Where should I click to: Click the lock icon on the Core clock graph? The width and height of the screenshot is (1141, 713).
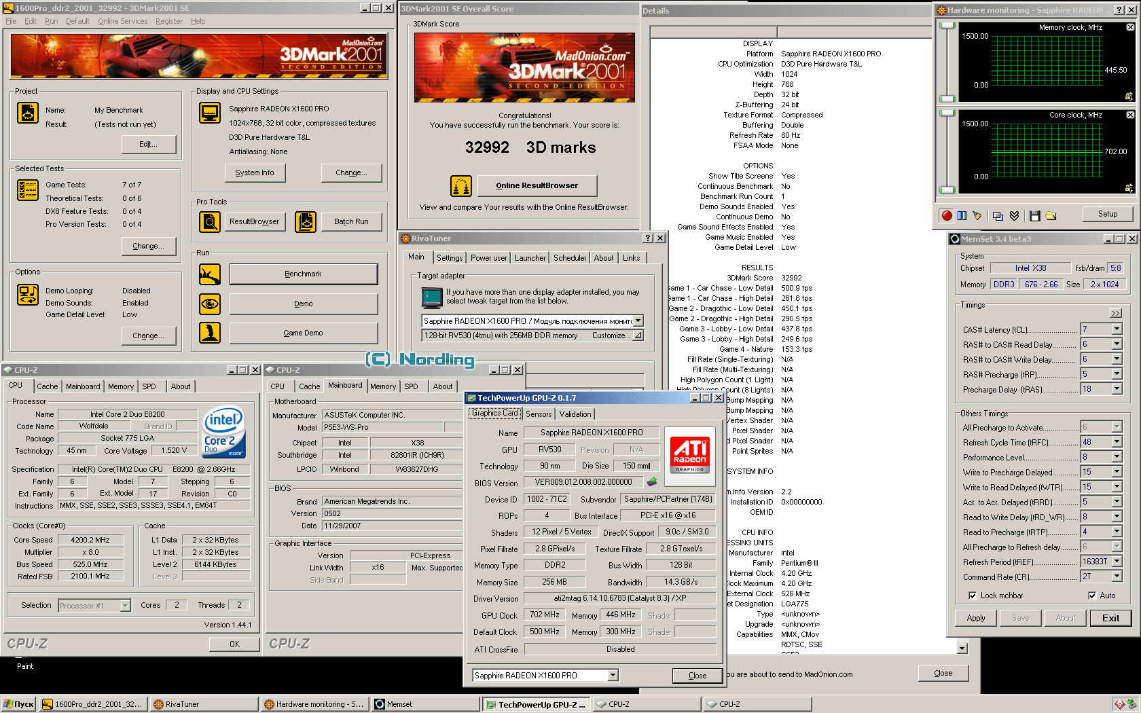tap(1129, 187)
